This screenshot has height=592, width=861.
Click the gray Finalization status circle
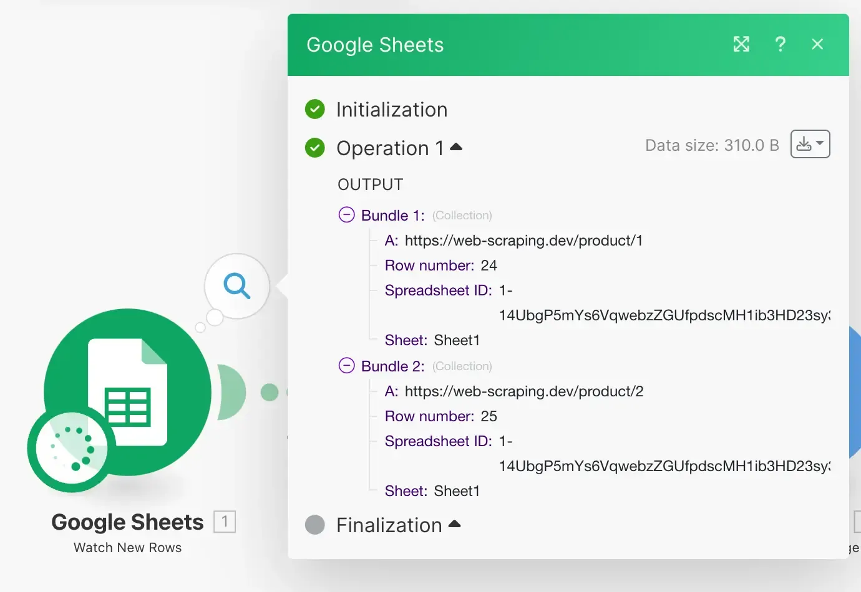tap(315, 525)
